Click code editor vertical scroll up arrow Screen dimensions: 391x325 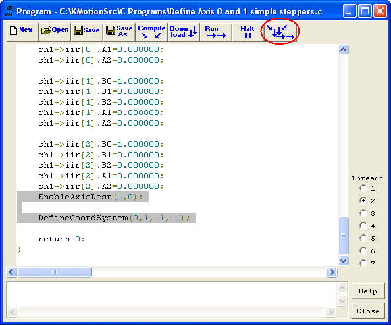(344, 50)
